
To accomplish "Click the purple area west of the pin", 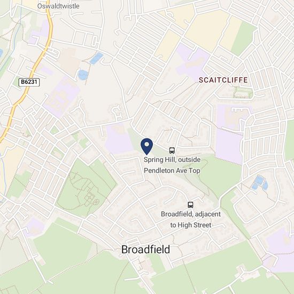I will point(119,140).
